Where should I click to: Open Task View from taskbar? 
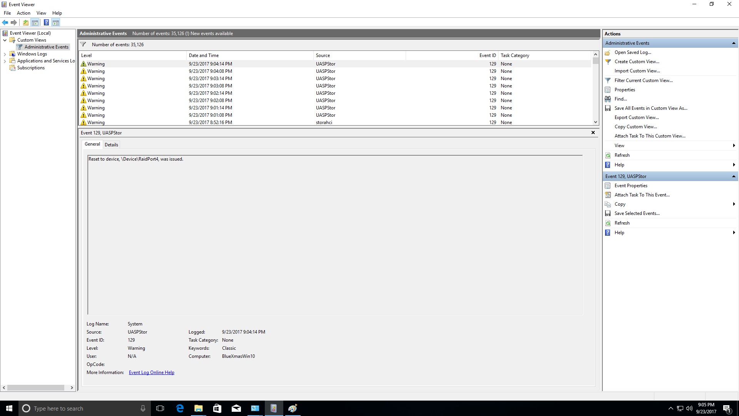coord(160,408)
